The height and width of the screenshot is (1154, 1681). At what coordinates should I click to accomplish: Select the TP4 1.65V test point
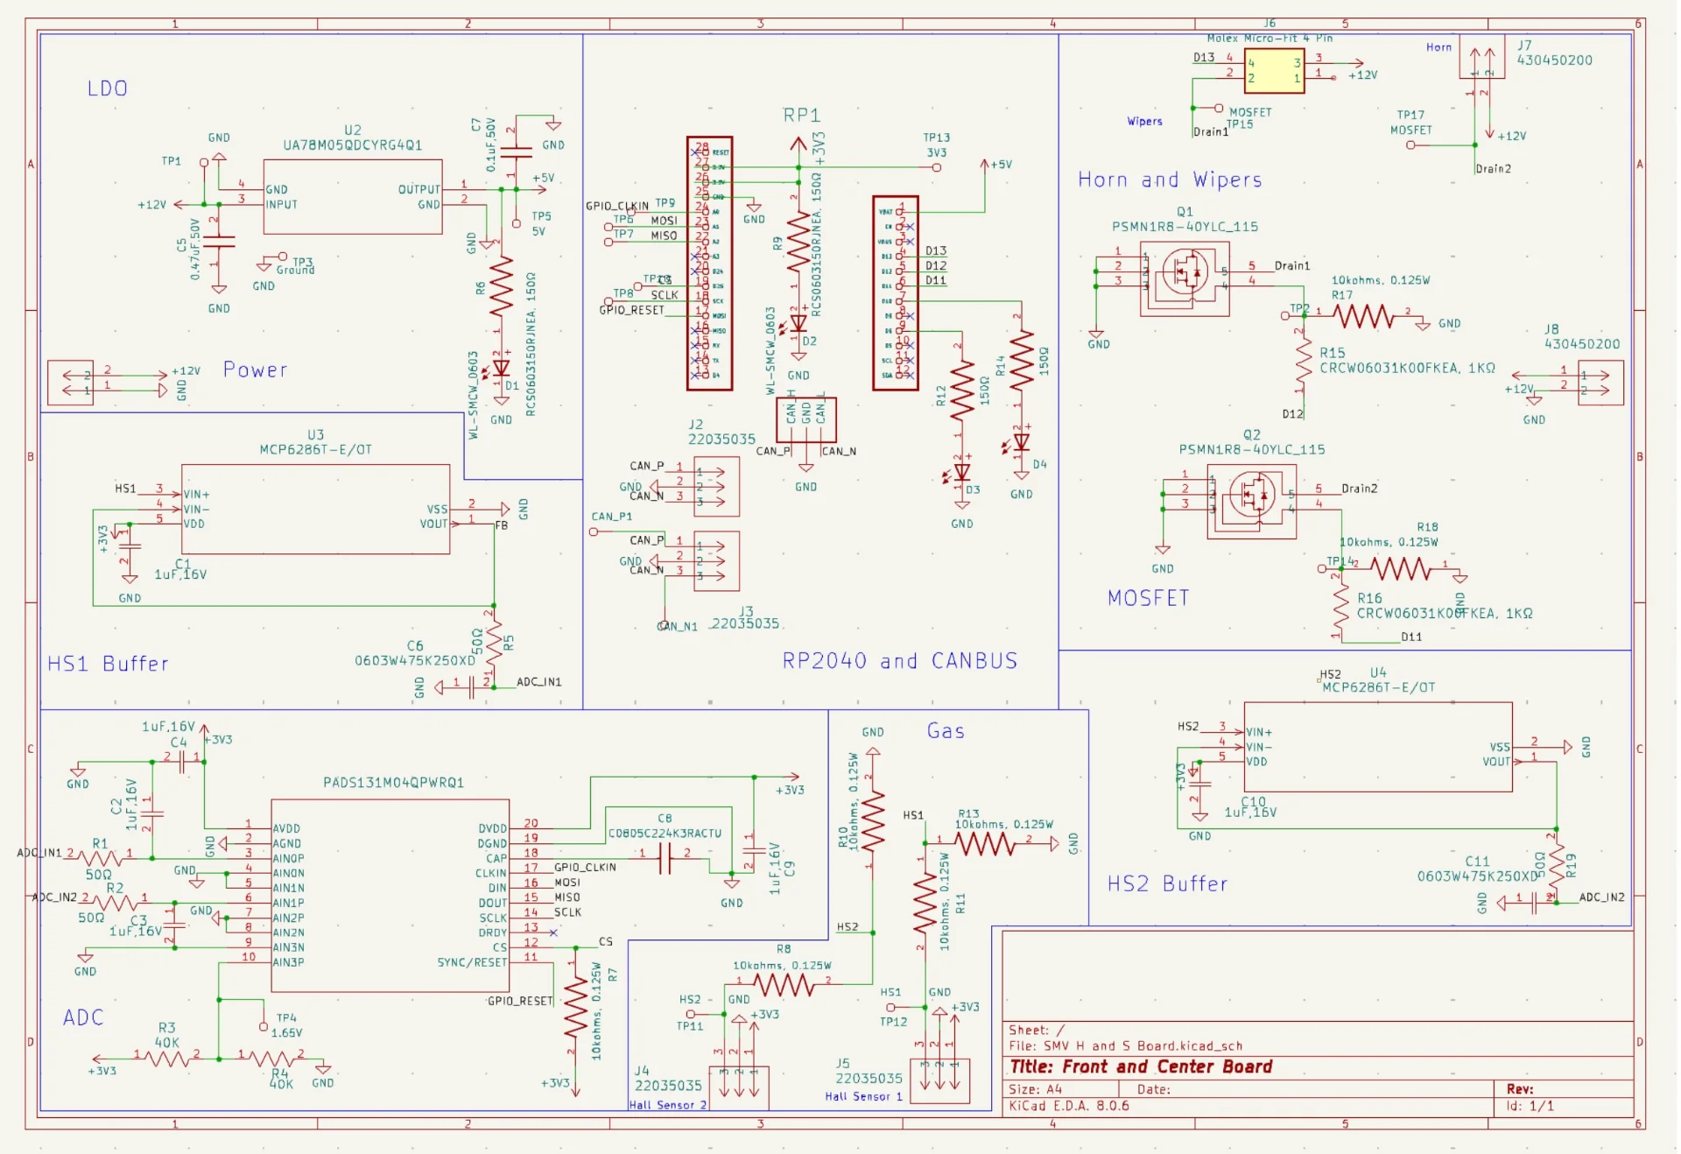point(264,1026)
